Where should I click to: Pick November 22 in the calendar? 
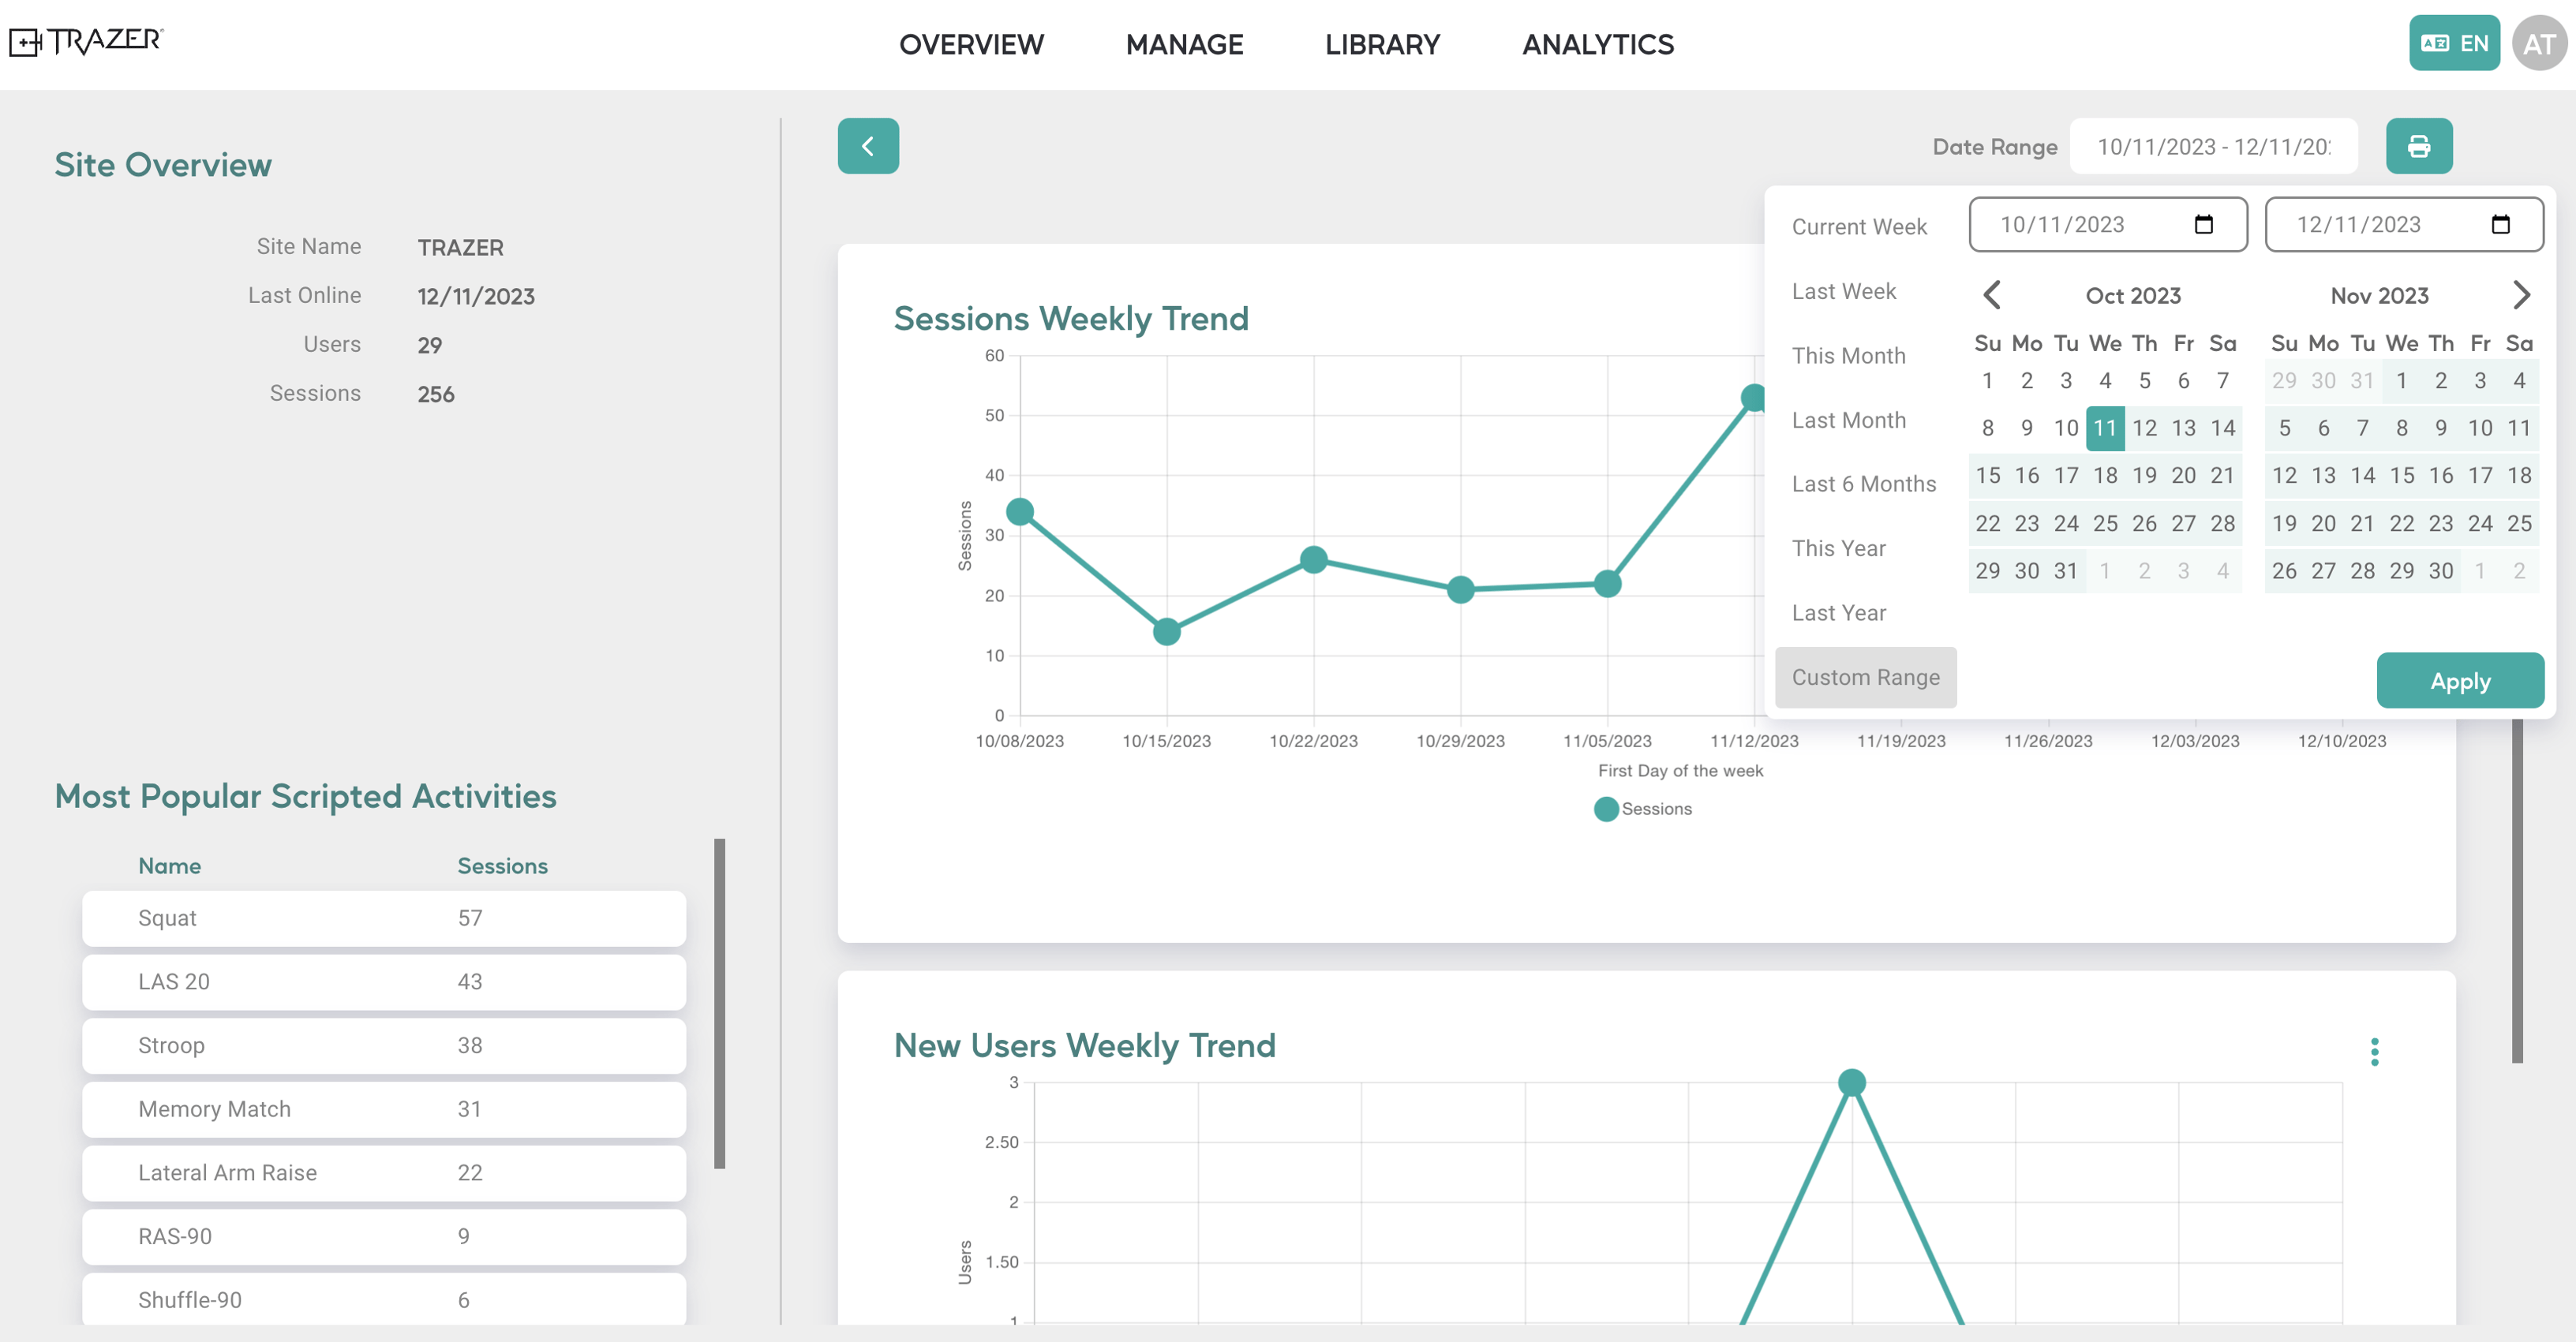coord(2401,523)
